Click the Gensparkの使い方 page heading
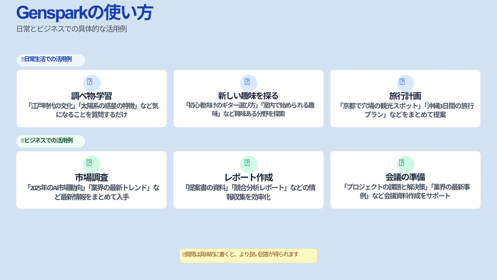Screen dimensions: 497x280 tap(84, 12)
